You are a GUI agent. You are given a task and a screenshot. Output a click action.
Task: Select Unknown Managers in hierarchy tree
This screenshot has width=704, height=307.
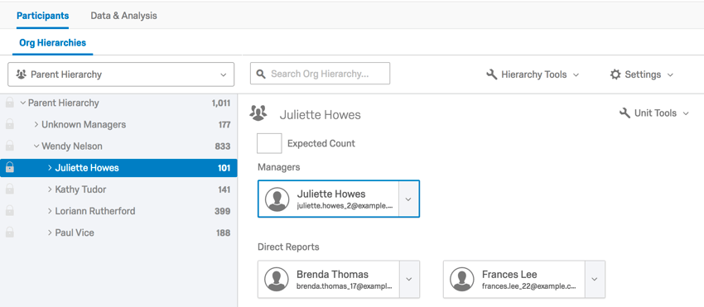click(x=84, y=125)
